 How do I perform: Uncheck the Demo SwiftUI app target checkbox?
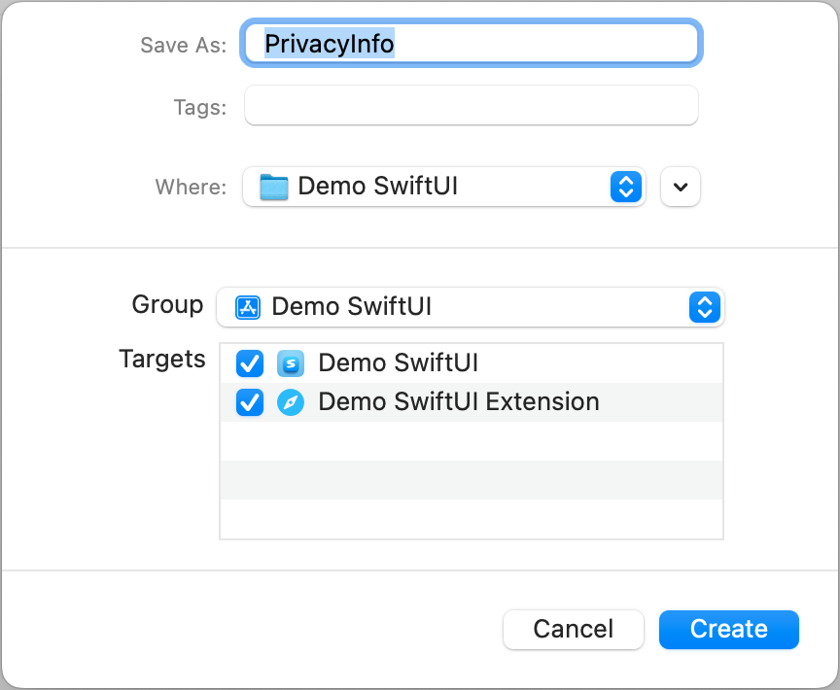(x=250, y=363)
